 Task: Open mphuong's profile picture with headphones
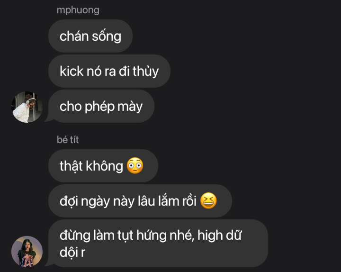[x=27, y=107]
